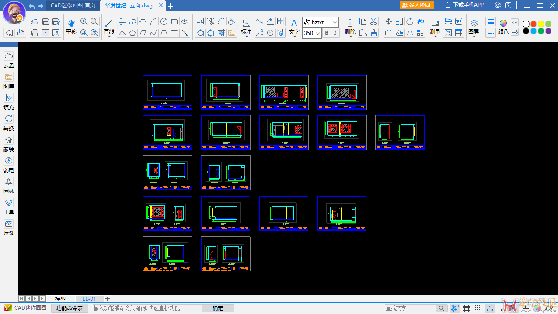
Task: Select the move tool with four arrows
Action: (389, 21)
